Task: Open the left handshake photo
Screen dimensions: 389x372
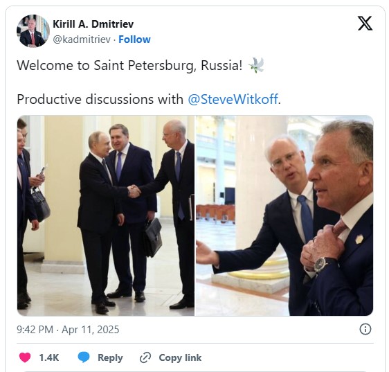Action: 106,215
